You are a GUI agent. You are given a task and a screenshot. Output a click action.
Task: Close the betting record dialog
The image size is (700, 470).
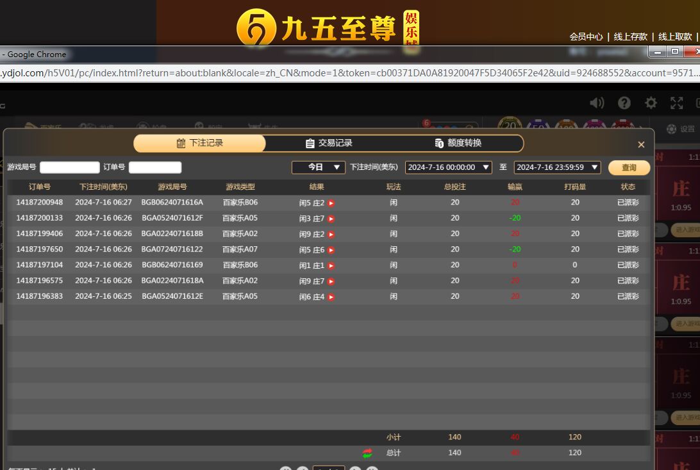click(641, 145)
